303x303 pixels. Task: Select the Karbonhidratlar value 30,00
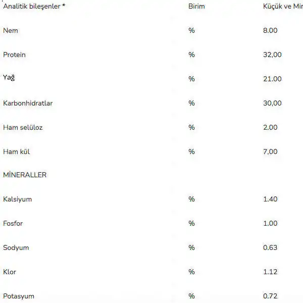(x=272, y=103)
